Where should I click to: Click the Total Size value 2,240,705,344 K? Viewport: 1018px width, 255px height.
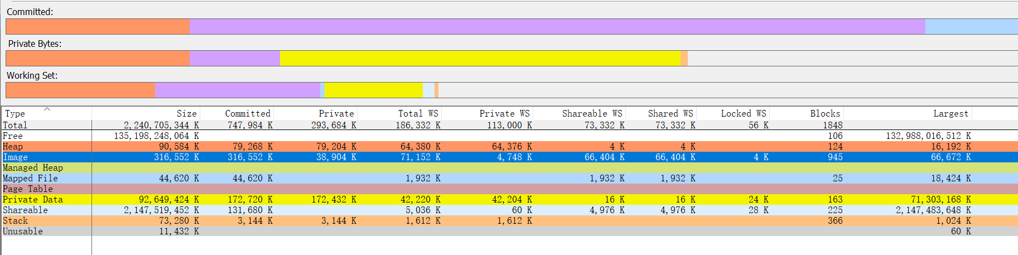pos(161,125)
